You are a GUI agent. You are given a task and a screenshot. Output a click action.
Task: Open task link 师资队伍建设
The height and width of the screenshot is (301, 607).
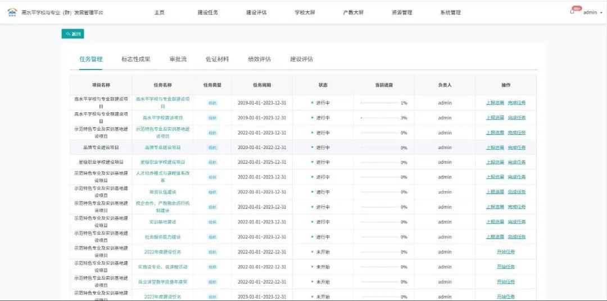pos(162,192)
